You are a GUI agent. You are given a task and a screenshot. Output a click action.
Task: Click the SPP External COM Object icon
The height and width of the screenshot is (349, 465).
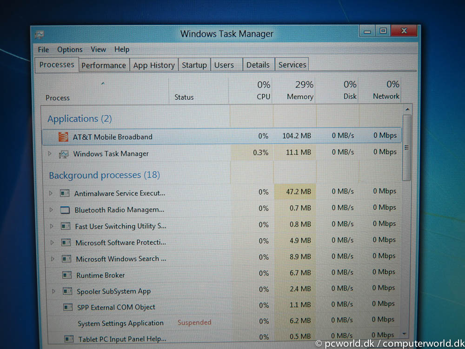[68, 307]
